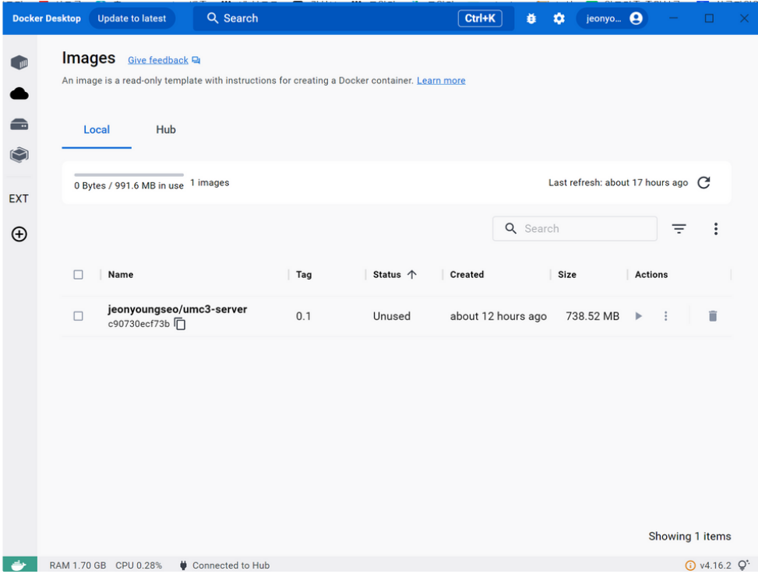Run the umc3-server image play button
This screenshot has height=574, width=758.
point(639,316)
